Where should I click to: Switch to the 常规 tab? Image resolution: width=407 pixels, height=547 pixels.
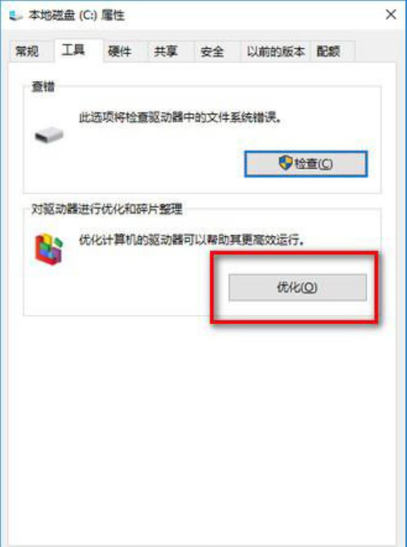click(x=27, y=51)
